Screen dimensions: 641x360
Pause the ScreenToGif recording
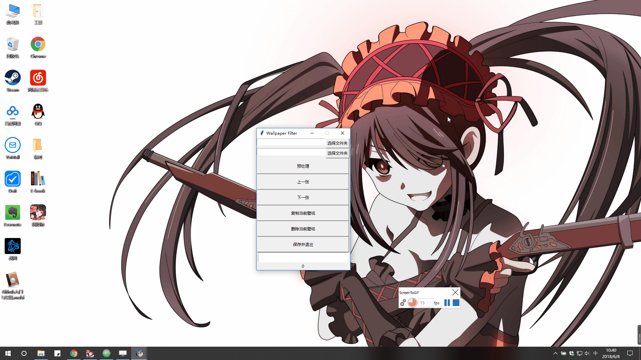447,303
